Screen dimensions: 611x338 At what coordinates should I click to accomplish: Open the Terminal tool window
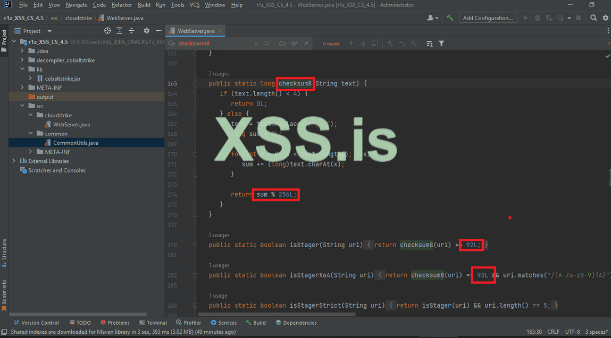(153, 323)
